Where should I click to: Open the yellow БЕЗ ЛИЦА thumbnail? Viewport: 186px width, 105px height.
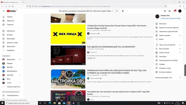68,34
